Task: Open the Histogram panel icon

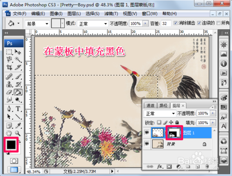Action: (224, 54)
